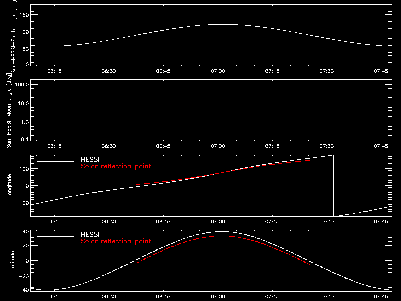The height and width of the screenshot is (301, 401).
Task: Click 07:45 time label under Latitude plot
Action: pyautogui.click(x=381, y=297)
